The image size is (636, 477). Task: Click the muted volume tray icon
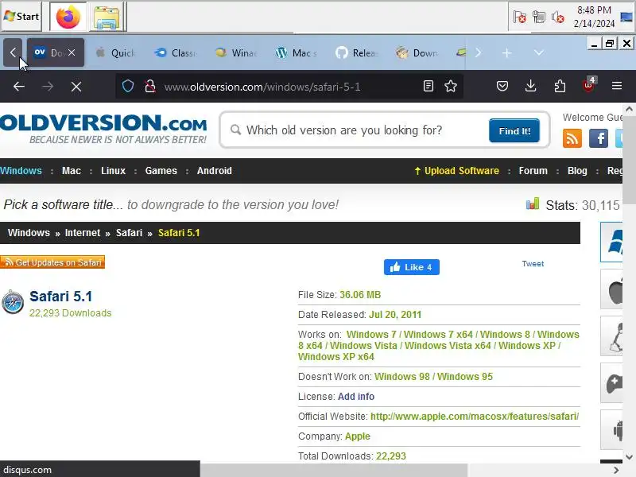point(558,17)
